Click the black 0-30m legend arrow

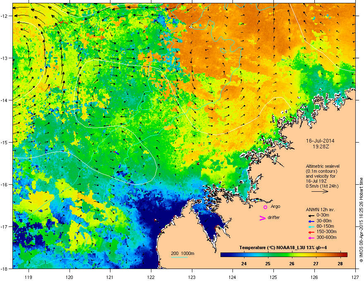311,216
